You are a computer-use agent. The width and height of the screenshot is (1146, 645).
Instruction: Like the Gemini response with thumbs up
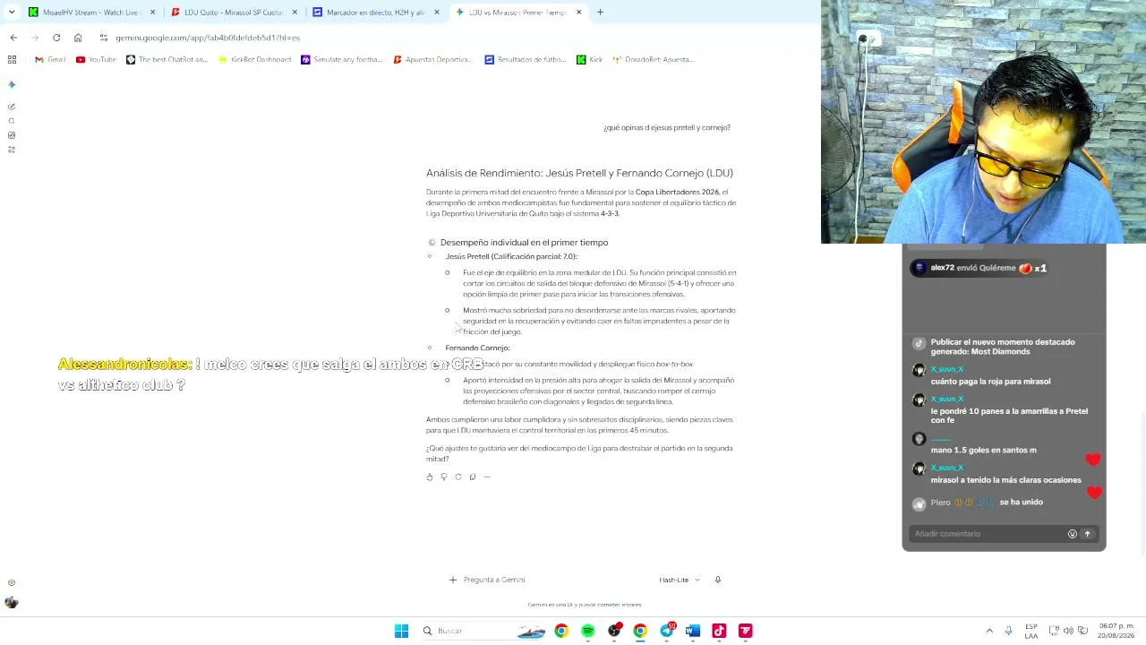click(430, 477)
